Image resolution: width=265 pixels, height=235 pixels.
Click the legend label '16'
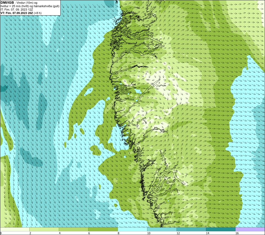pyautogui.click(x=237, y=233)
